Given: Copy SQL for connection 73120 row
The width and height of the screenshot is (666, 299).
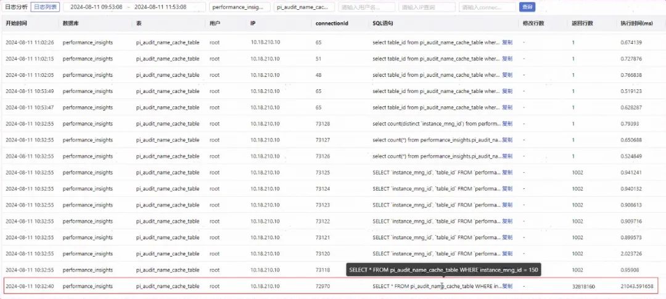Looking at the screenshot, I should pos(507,253).
